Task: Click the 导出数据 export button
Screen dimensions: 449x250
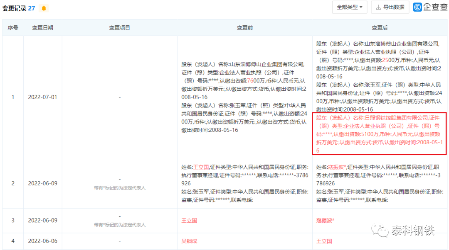Action: 390,7
